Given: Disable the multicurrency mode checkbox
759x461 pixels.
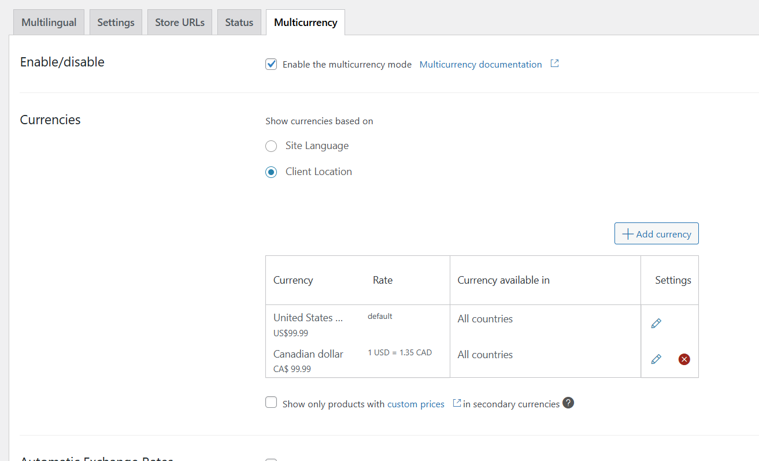Looking at the screenshot, I should pos(271,64).
